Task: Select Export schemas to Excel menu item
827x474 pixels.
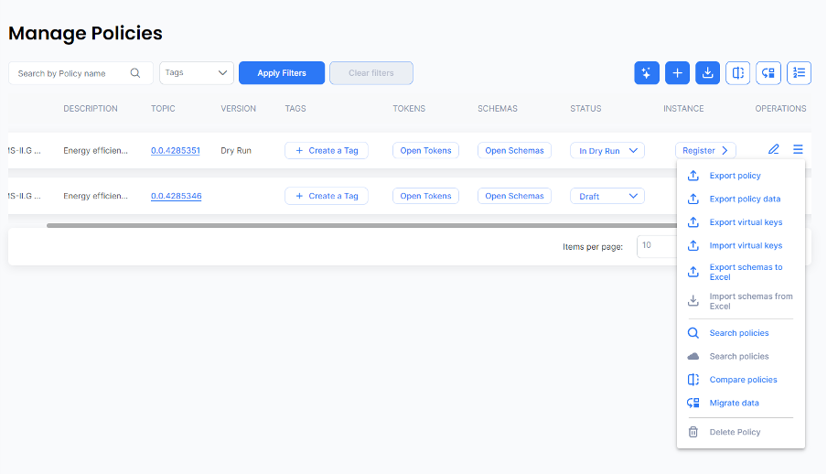Action: pos(746,272)
